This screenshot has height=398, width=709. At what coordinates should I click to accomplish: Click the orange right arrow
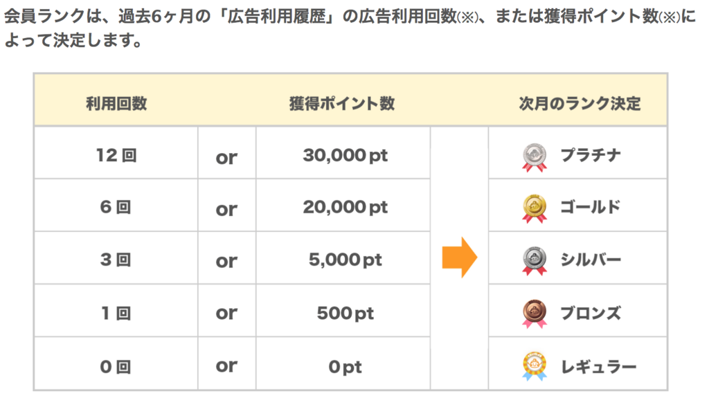460,257
